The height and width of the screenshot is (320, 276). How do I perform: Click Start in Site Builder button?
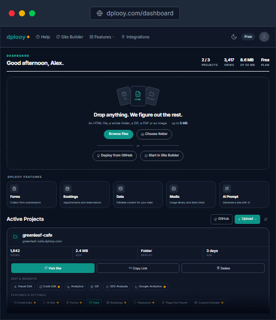[x=162, y=155]
